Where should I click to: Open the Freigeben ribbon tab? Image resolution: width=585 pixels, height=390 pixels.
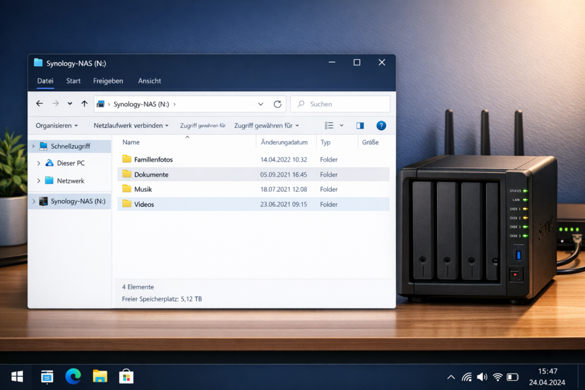tap(108, 81)
